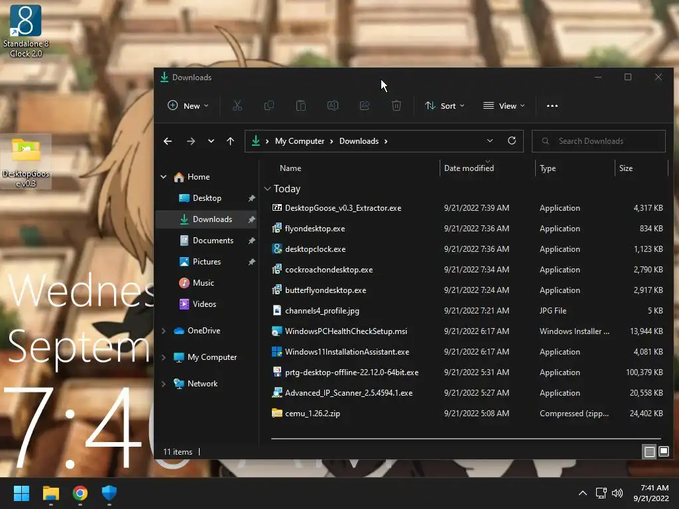Expand the Network tree node
This screenshot has height=509, width=679.
click(164, 384)
